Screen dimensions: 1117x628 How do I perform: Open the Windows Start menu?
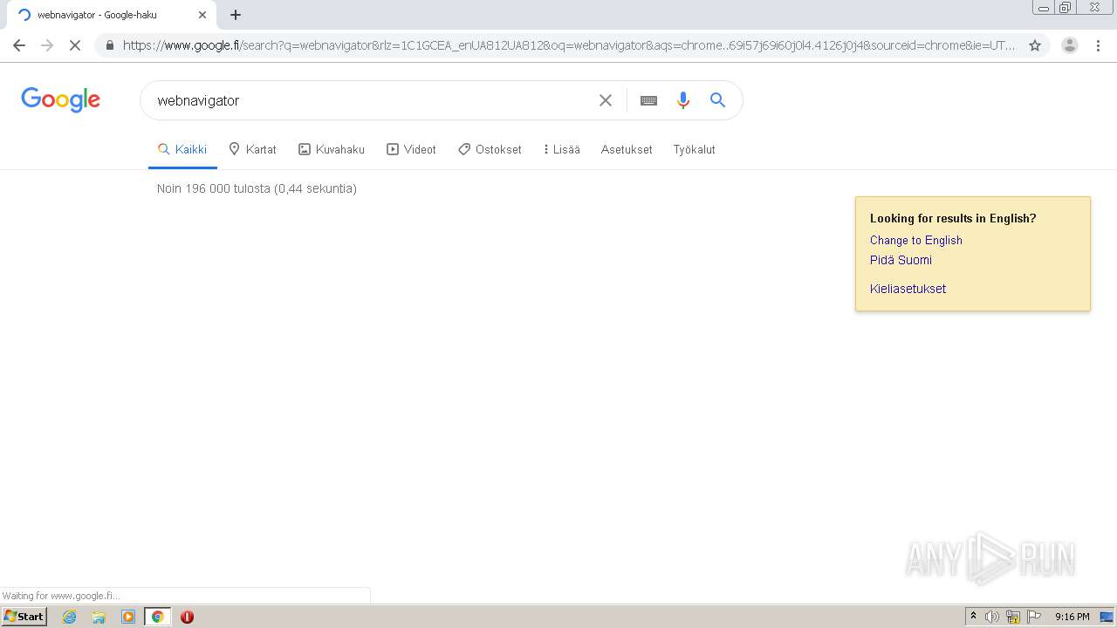click(24, 617)
